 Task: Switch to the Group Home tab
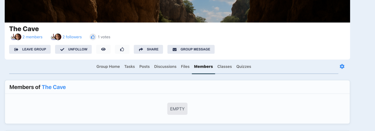[108, 66]
